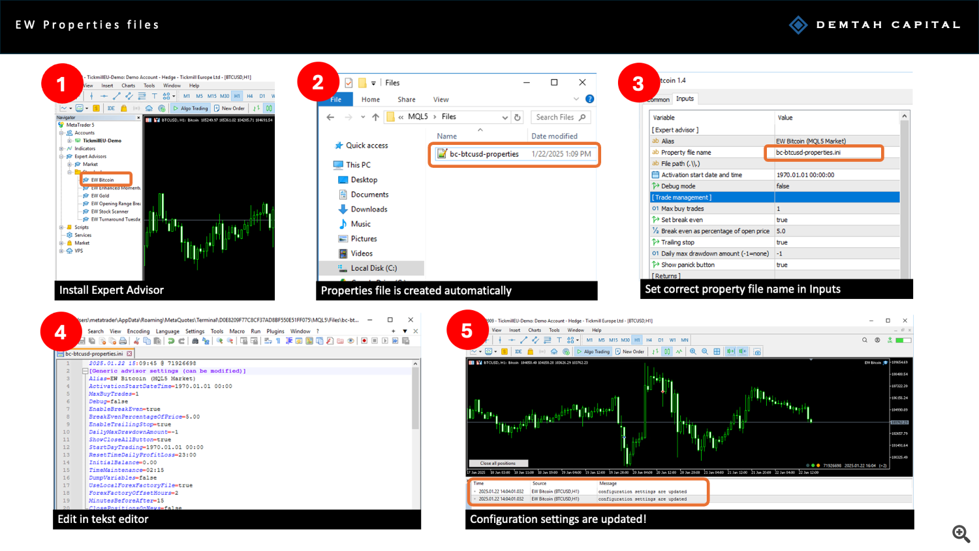Click the search magnifier in panel 5 MetaTrader
The image size is (979, 551).
point(865,340)
